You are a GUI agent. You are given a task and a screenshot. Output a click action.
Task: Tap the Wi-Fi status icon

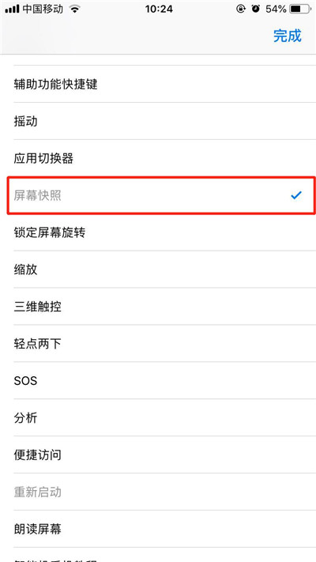click(74, 9)
